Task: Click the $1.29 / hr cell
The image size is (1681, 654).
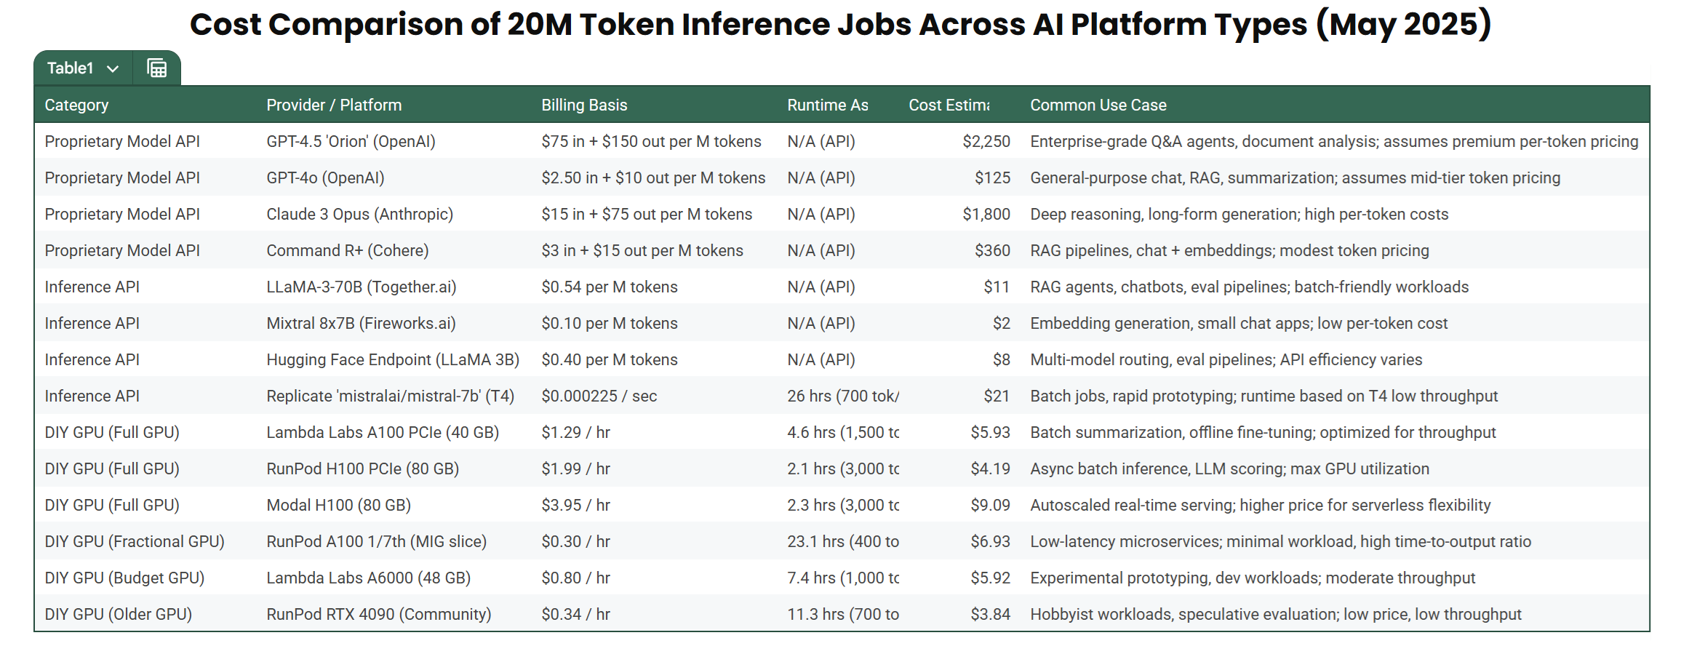Action: [575, 432]
